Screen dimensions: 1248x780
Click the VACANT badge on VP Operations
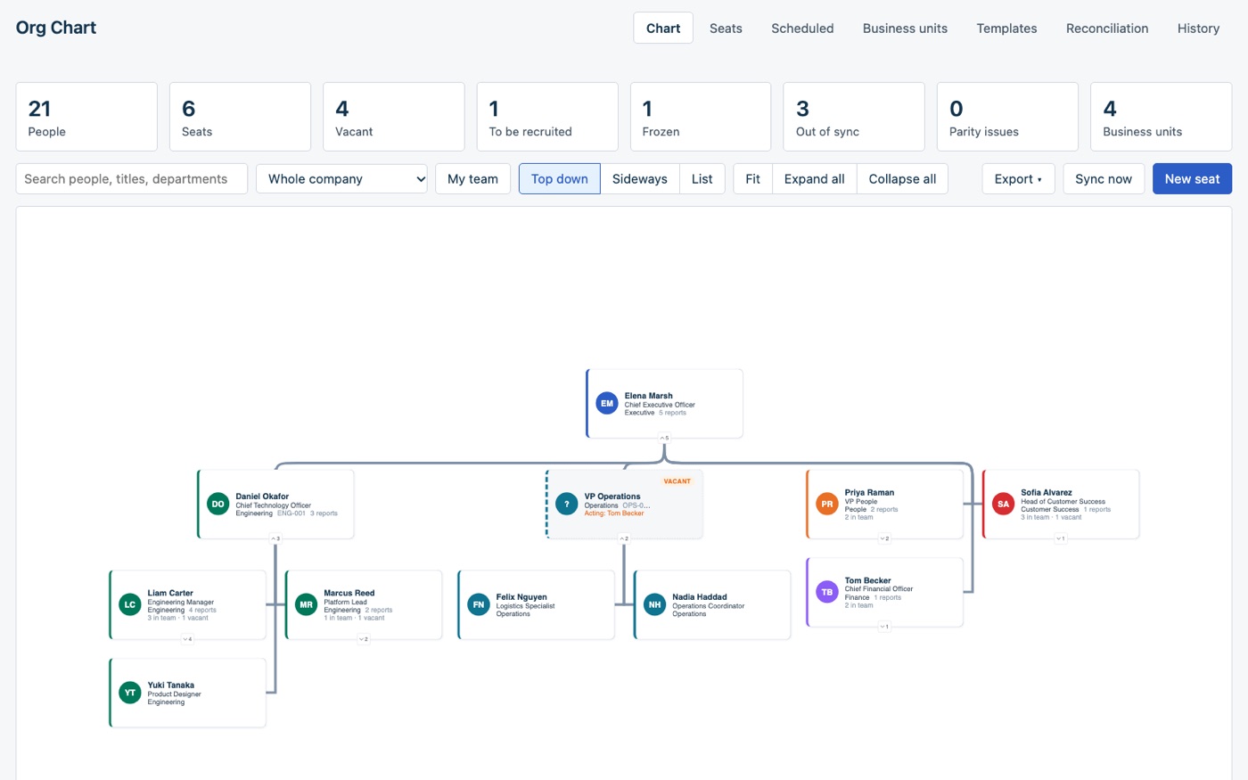point(677,481)
